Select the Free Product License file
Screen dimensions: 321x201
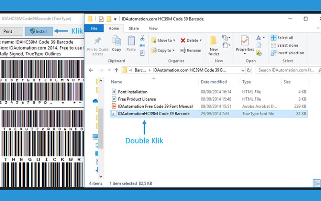(x=209, y=99)
